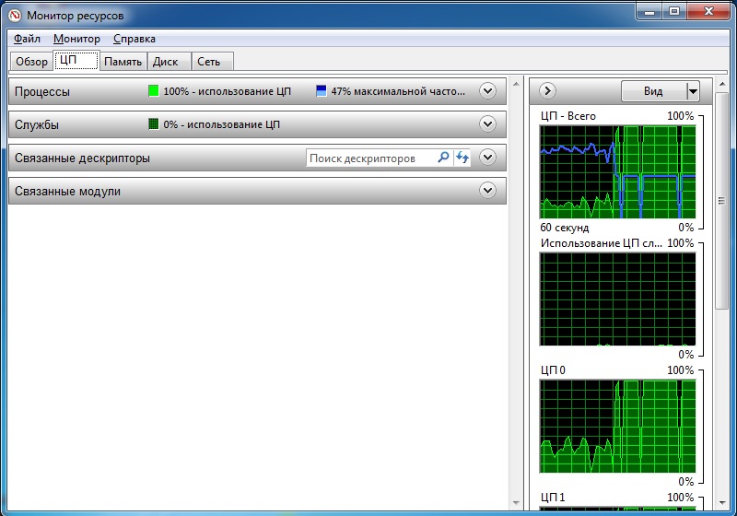Click the ЦП 0 graph
The height and width of the screenshot is (516, 737).
617,427
